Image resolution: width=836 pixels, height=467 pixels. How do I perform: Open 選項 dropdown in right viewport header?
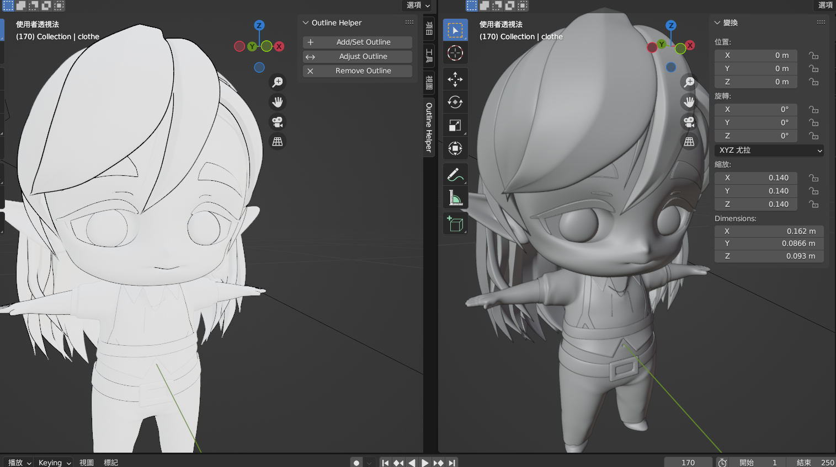[825, 6]
